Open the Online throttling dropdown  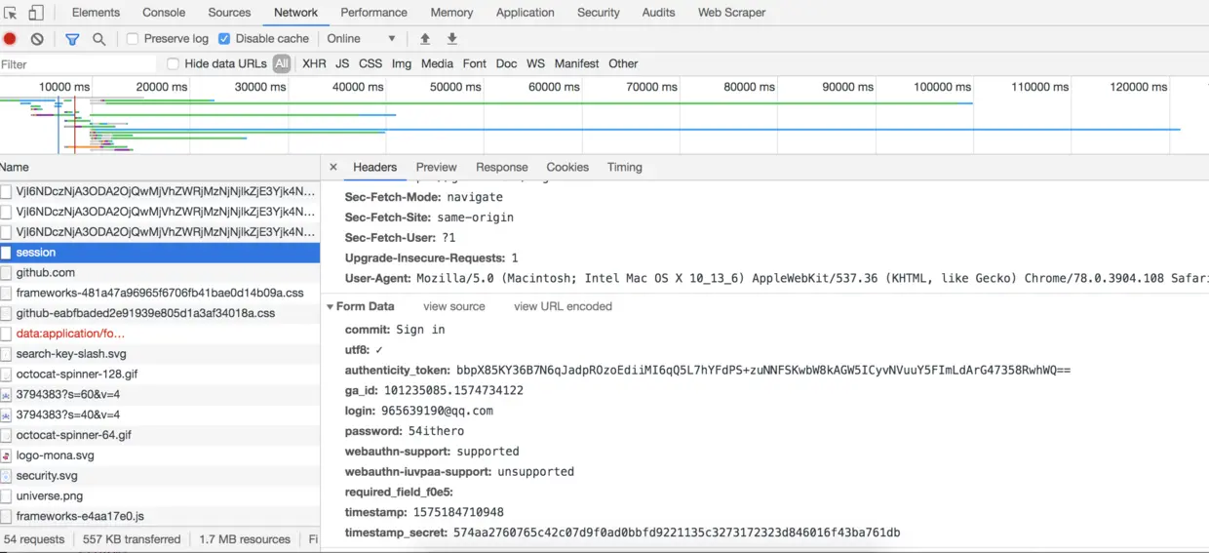click(x=362, y=39)
